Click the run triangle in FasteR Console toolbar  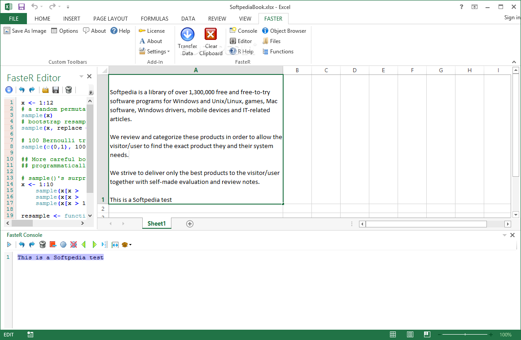(x=9, y=245)
